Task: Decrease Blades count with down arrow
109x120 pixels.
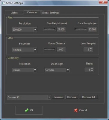Action: [x=92, y=71]
